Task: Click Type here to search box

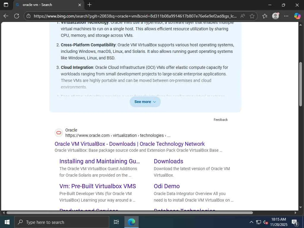Action: 62,222
